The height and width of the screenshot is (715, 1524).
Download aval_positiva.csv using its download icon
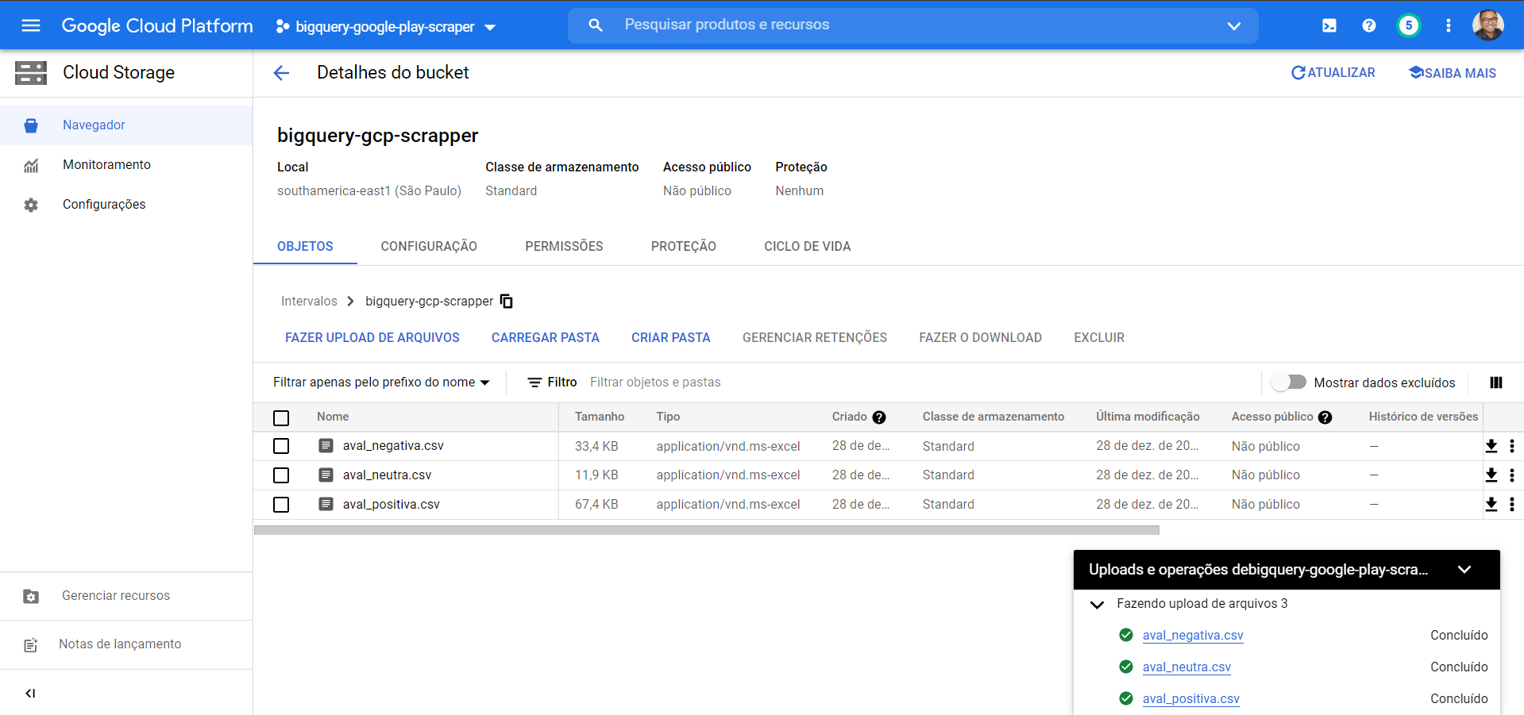[1491, 504]
